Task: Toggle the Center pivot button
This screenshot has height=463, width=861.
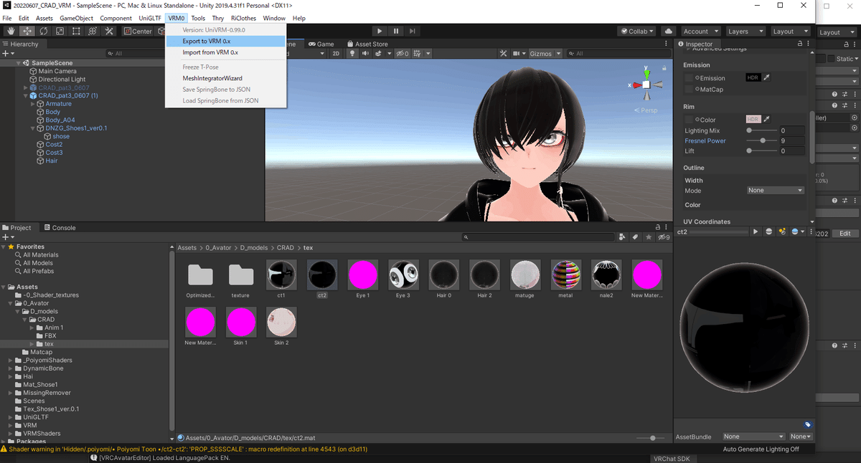Action: [138, 31]
